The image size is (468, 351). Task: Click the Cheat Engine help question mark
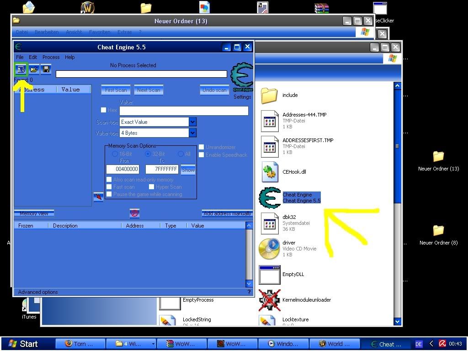pyautogui.click(x=249, y=292)
